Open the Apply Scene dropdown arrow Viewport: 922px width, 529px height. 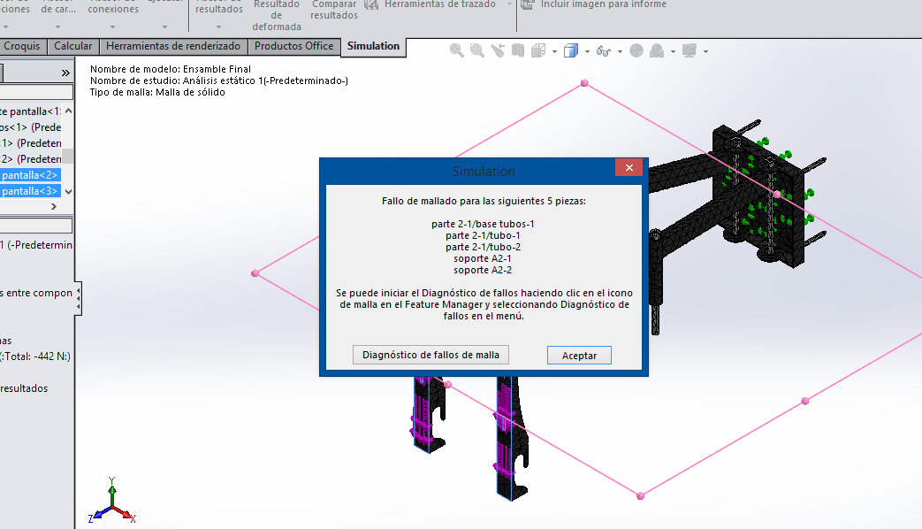tap(674, 52)
